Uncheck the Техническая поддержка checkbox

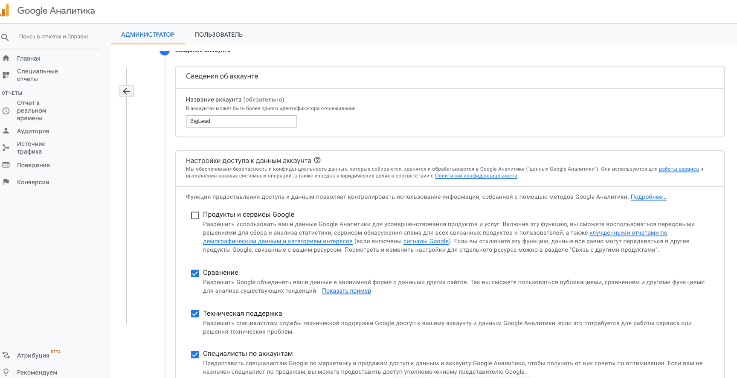(x=195, y=314)
